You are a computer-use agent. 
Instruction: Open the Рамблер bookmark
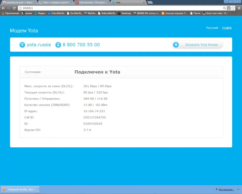(x=124, y=13)
